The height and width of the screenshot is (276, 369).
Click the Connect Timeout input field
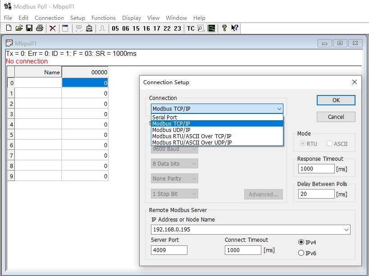(243, 250)
